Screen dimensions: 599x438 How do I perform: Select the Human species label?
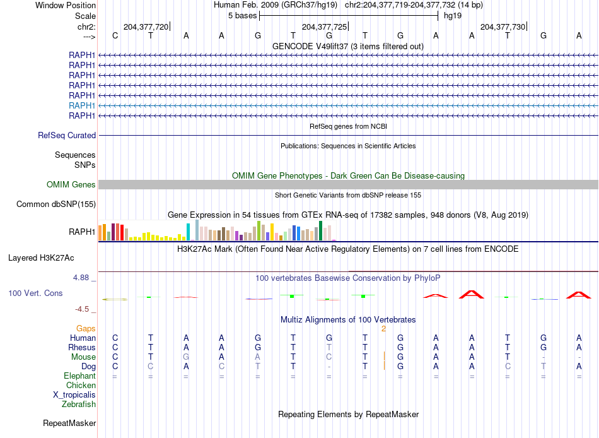(83, 338)
